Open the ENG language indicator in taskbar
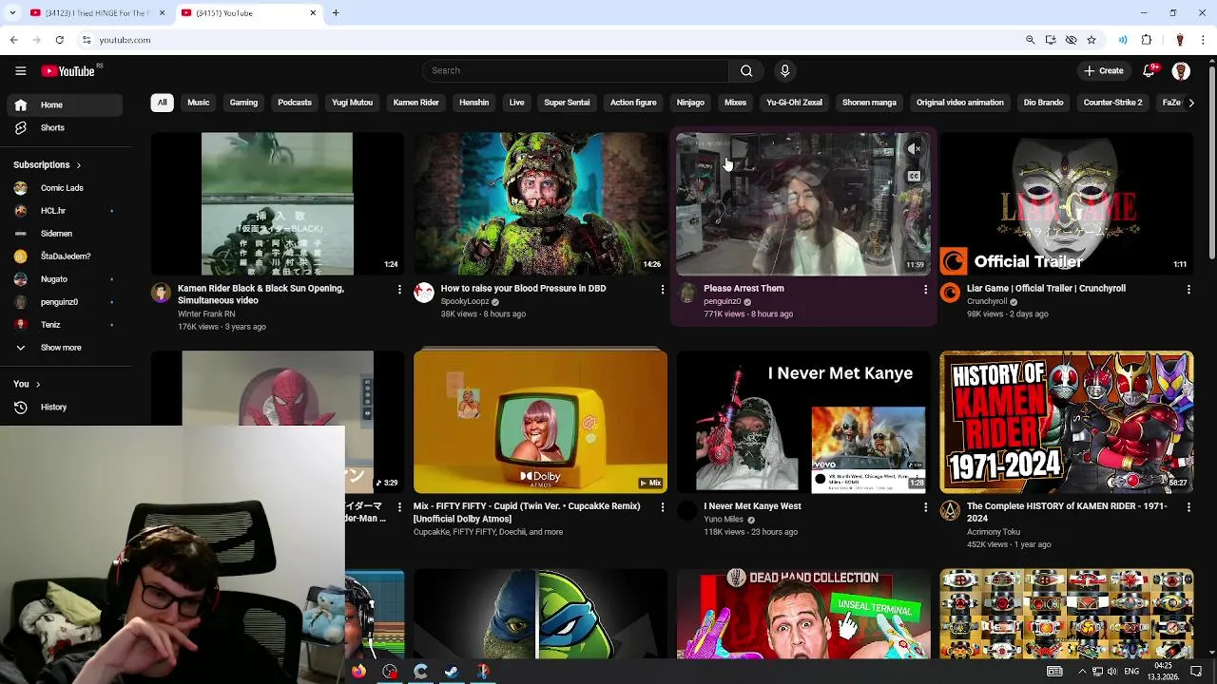The width and height of the screenshot is (1217, 684). tap(1131, 672)
